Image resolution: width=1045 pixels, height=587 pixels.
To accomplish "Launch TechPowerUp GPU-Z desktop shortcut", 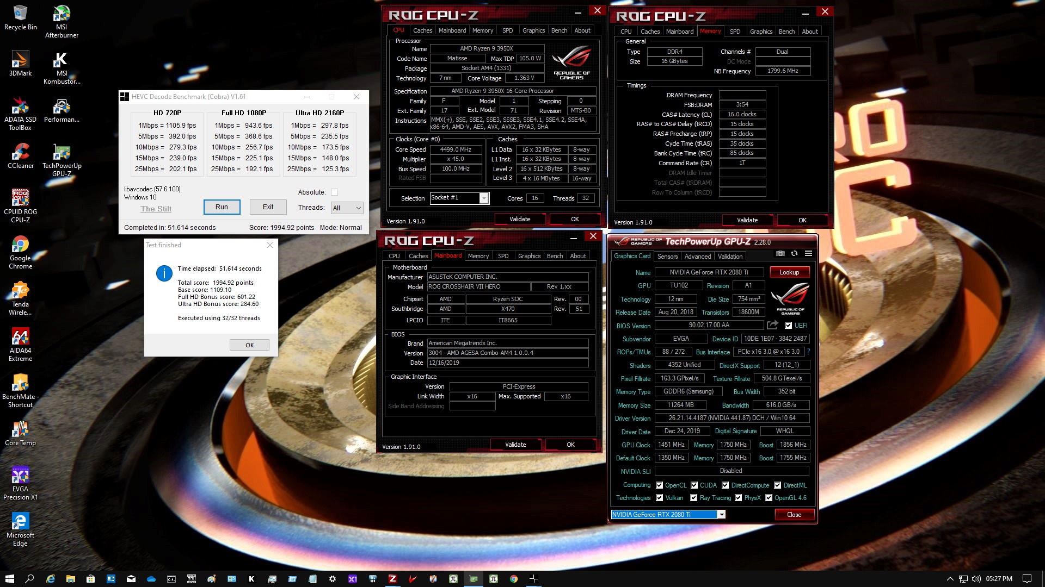I will point(62,160).
